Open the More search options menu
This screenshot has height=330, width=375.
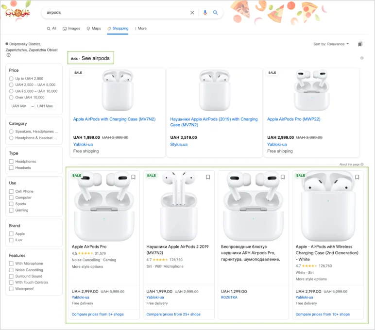tap(141, 29)
